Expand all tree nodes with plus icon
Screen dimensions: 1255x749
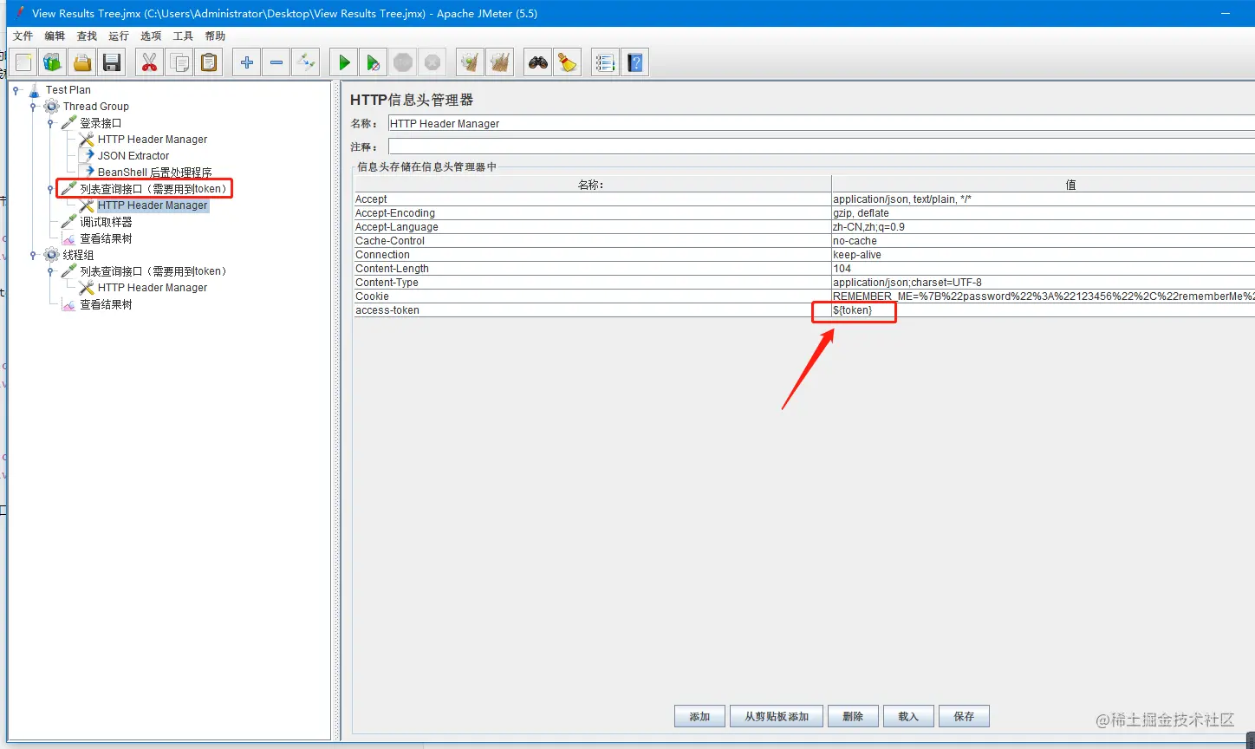tap(247, 62)
